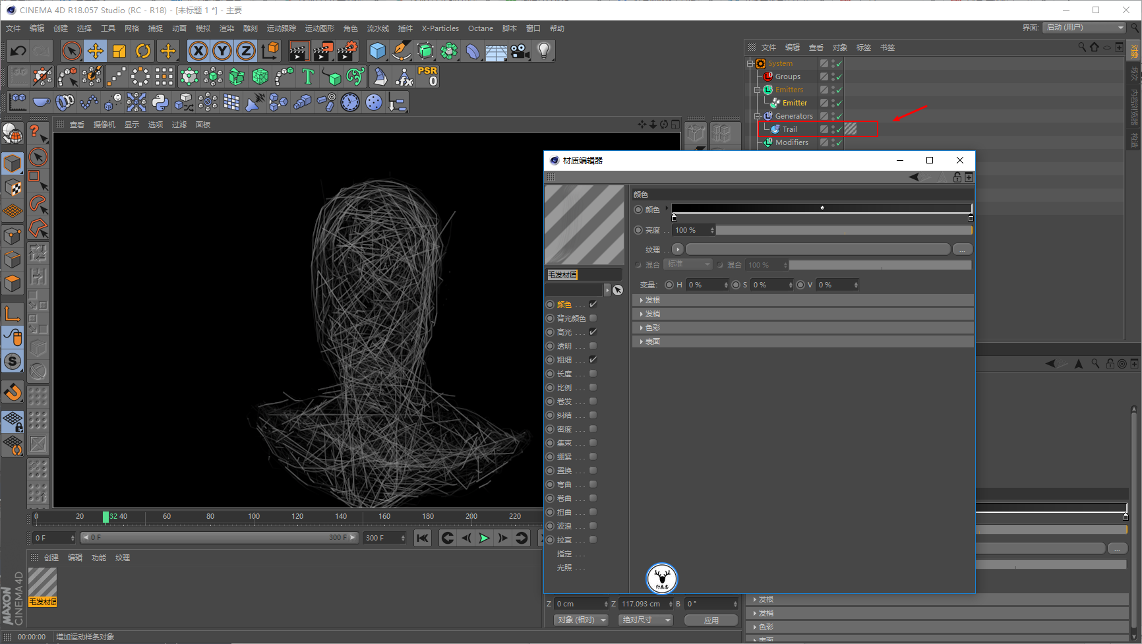The image size is (1142, 644).
Task: Click the Floor grid object icon
Action: click(496, 51)
